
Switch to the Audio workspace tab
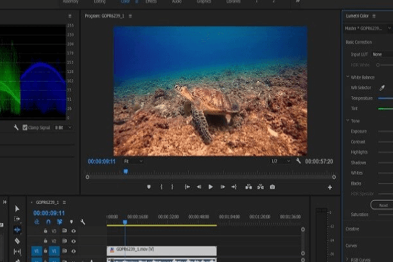tap(177, 2)
